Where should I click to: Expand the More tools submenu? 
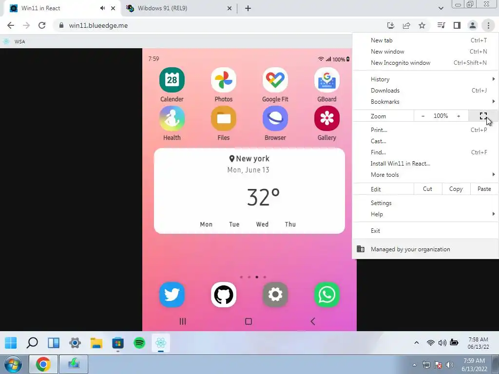(425, 175)
